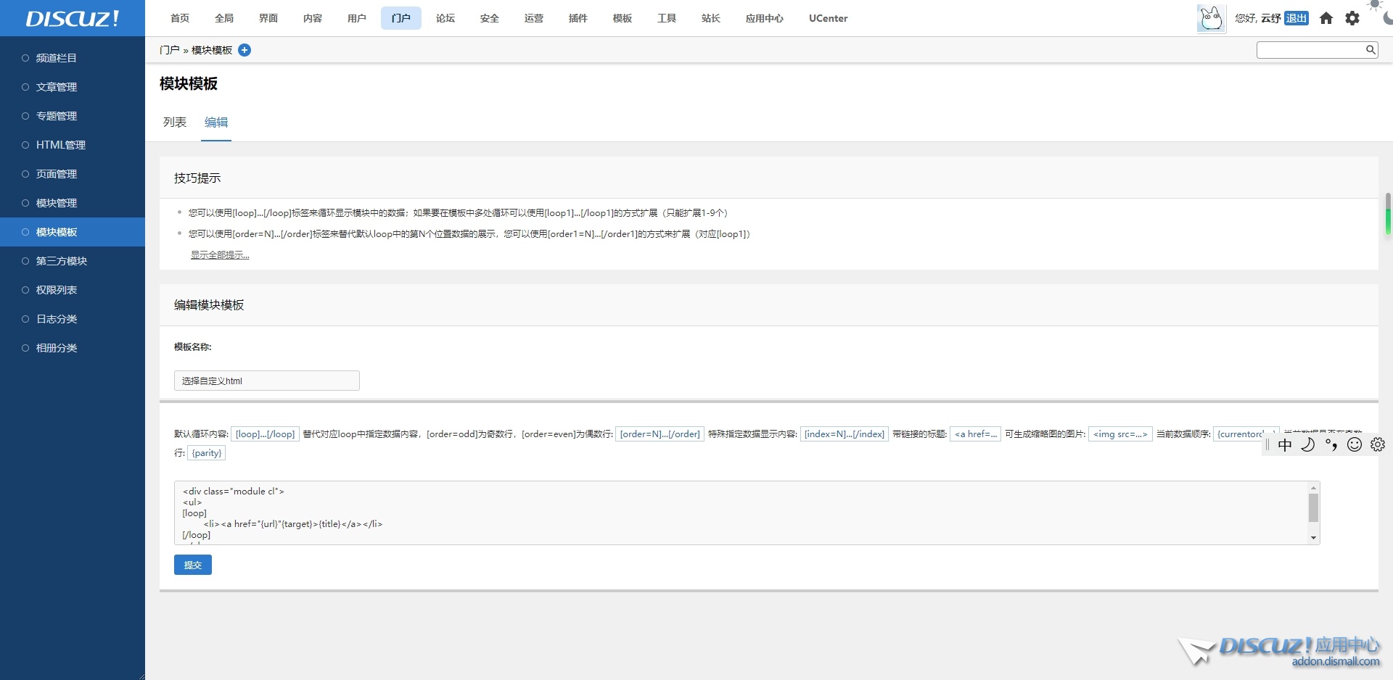This screenshot has width=1393, height=680.
Task: Insert the [loop]...[/loop] tag
Action: point(265,434)
